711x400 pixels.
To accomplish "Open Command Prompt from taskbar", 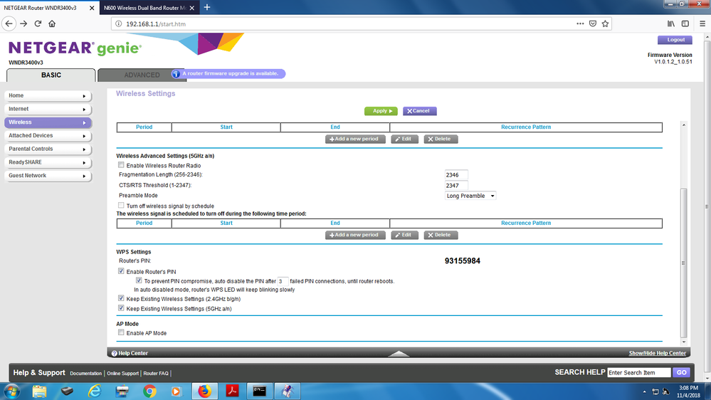I will point(259,391).
